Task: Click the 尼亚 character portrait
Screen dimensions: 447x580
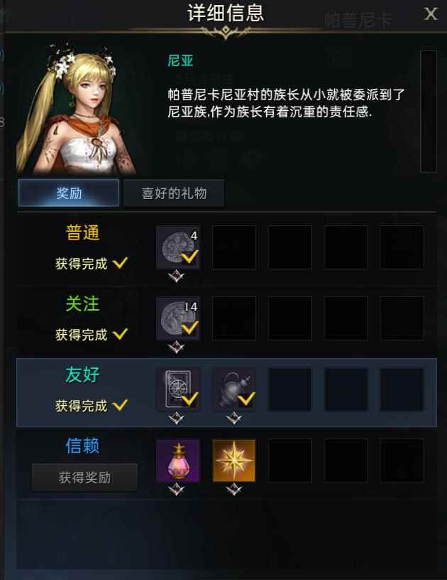Action: [77, 109]
